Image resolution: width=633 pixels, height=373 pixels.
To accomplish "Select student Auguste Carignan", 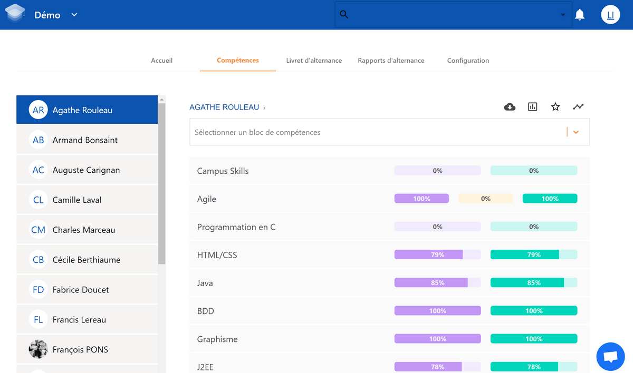I will click(x=87, y=170).
